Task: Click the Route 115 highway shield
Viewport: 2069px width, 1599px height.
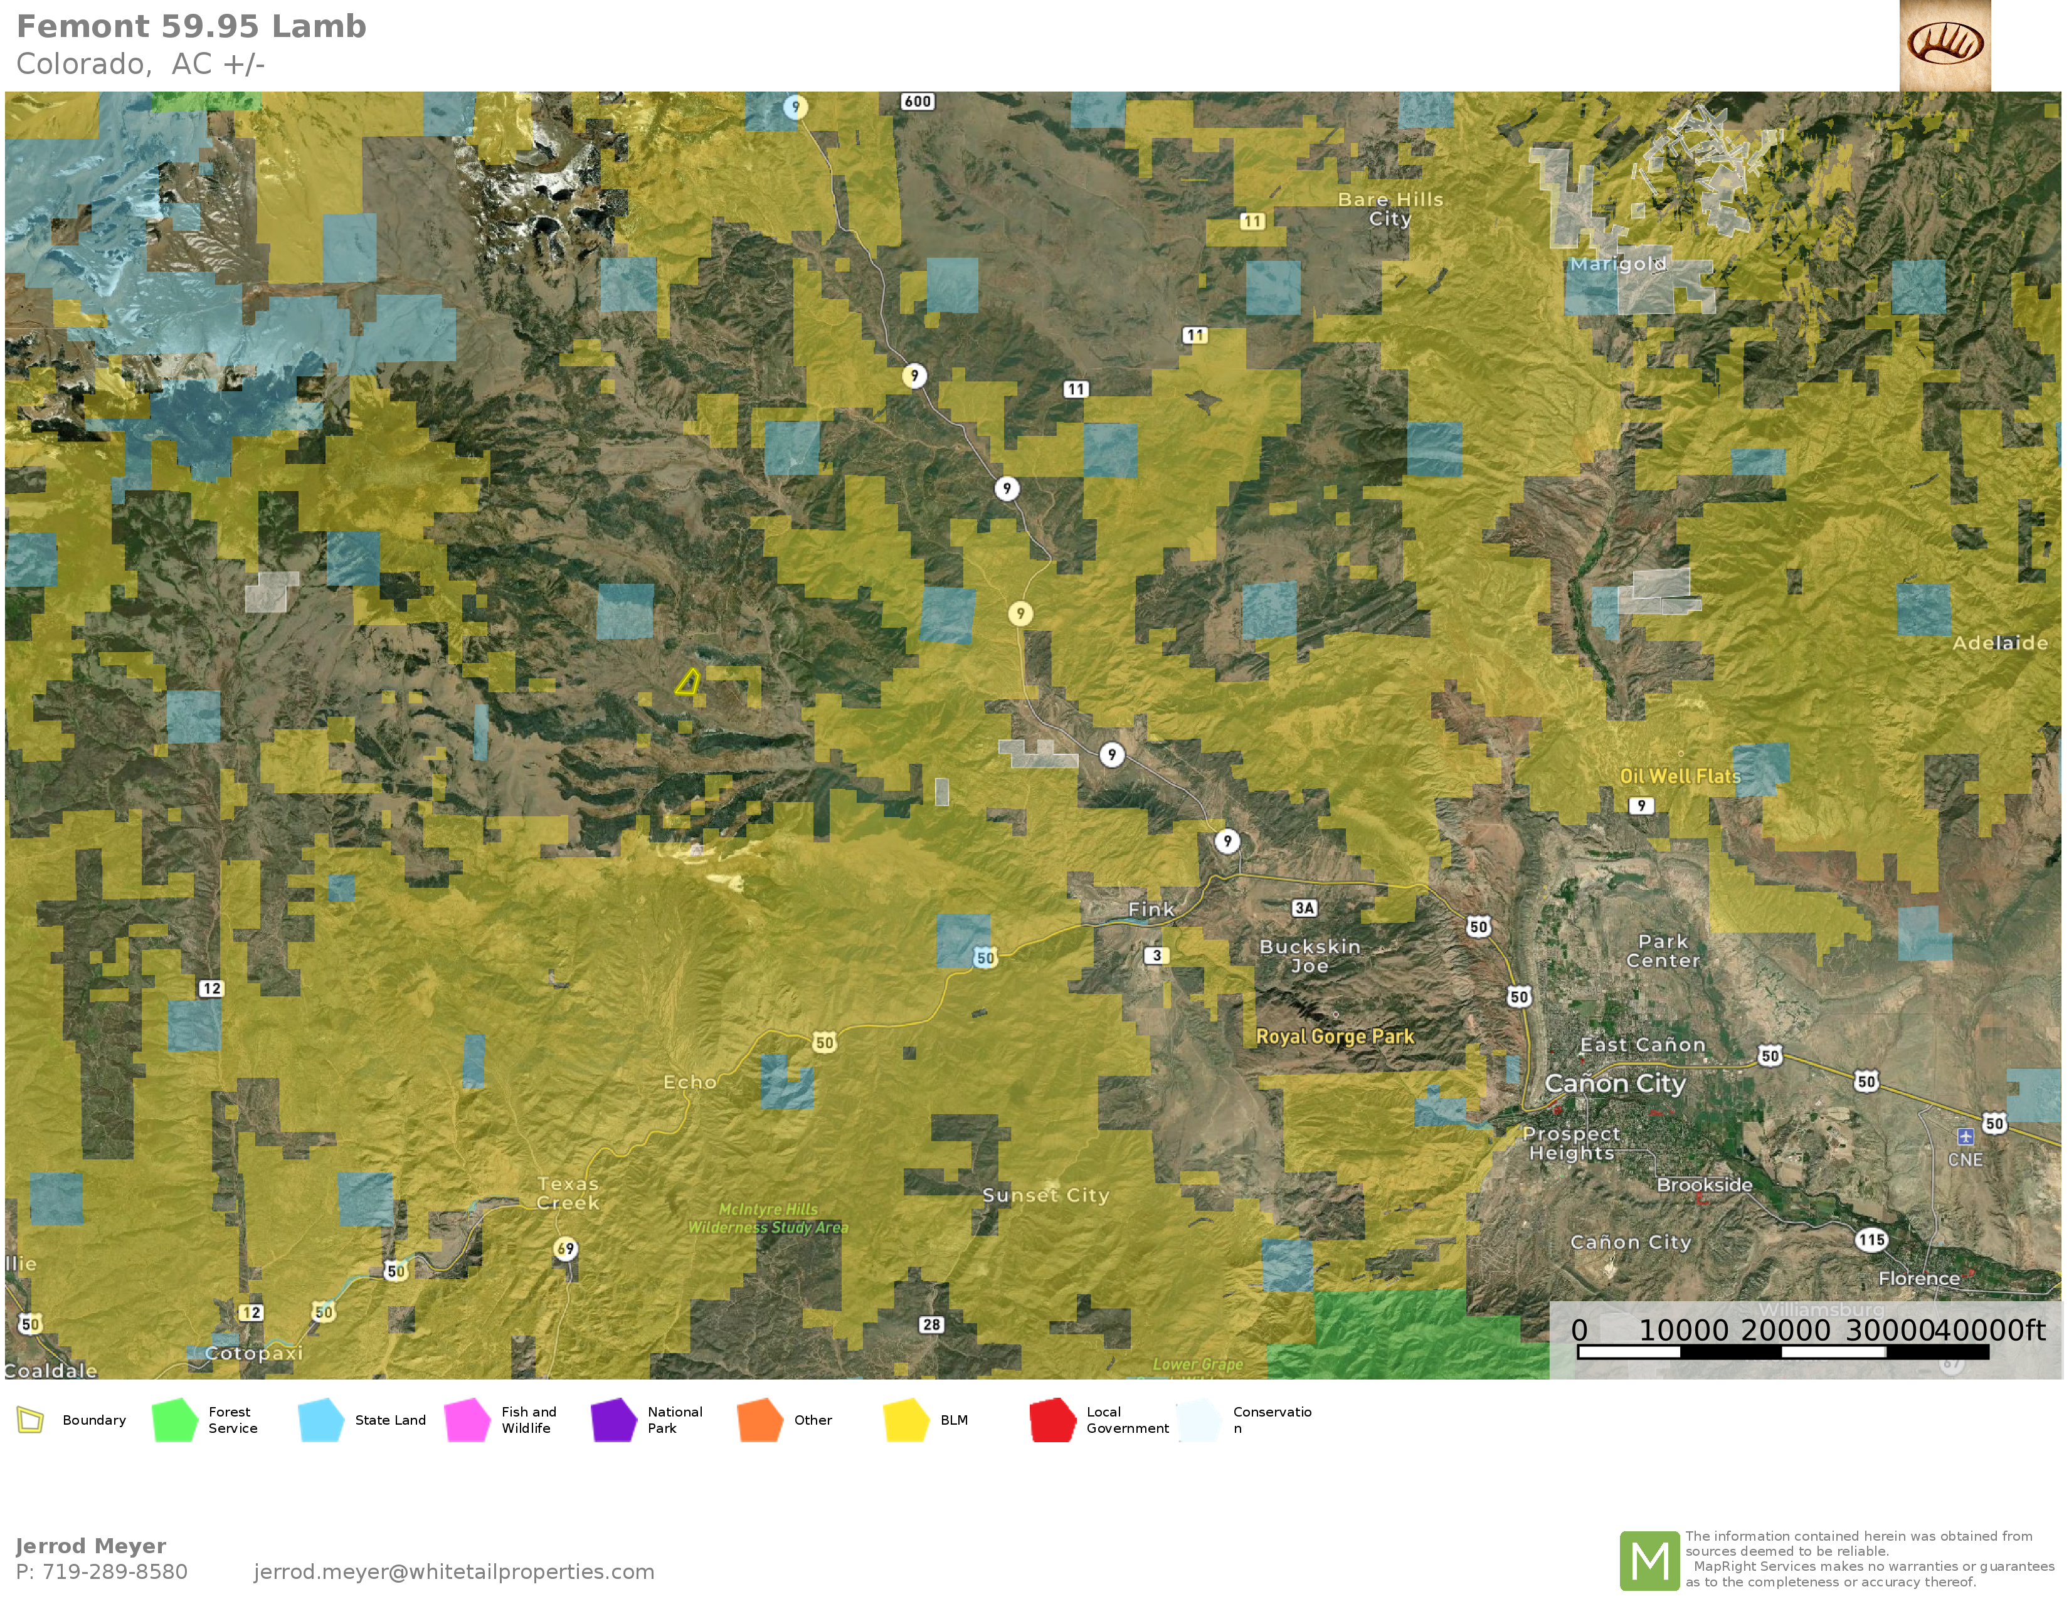Action: [1871, 1240]
